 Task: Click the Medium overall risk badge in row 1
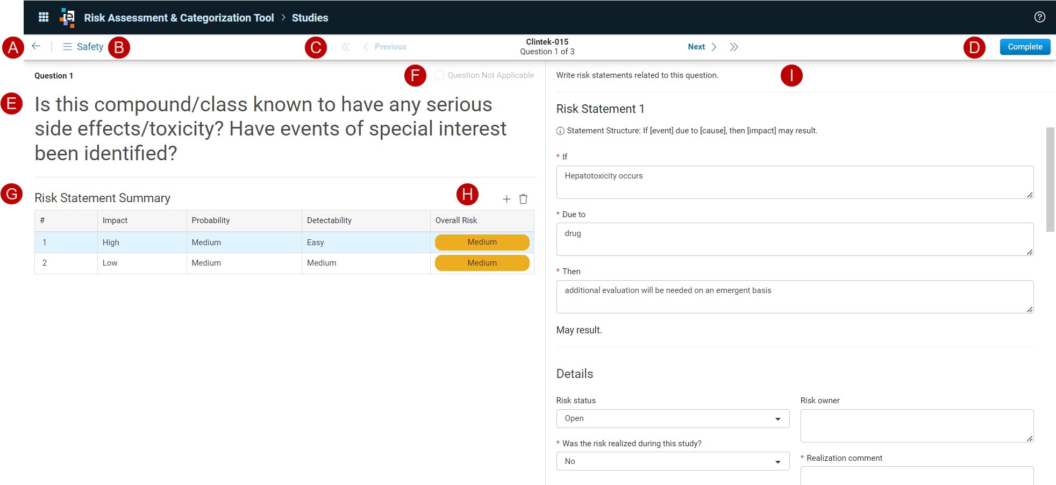[x=482, y=242]
